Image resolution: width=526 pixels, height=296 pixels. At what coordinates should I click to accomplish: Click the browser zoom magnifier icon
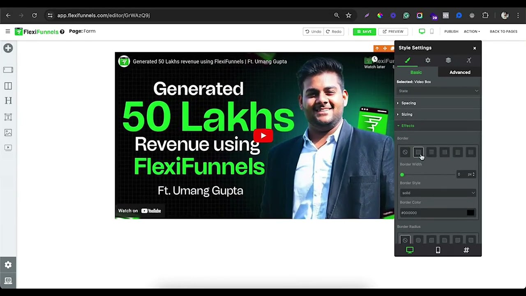(x=337, y=15)
